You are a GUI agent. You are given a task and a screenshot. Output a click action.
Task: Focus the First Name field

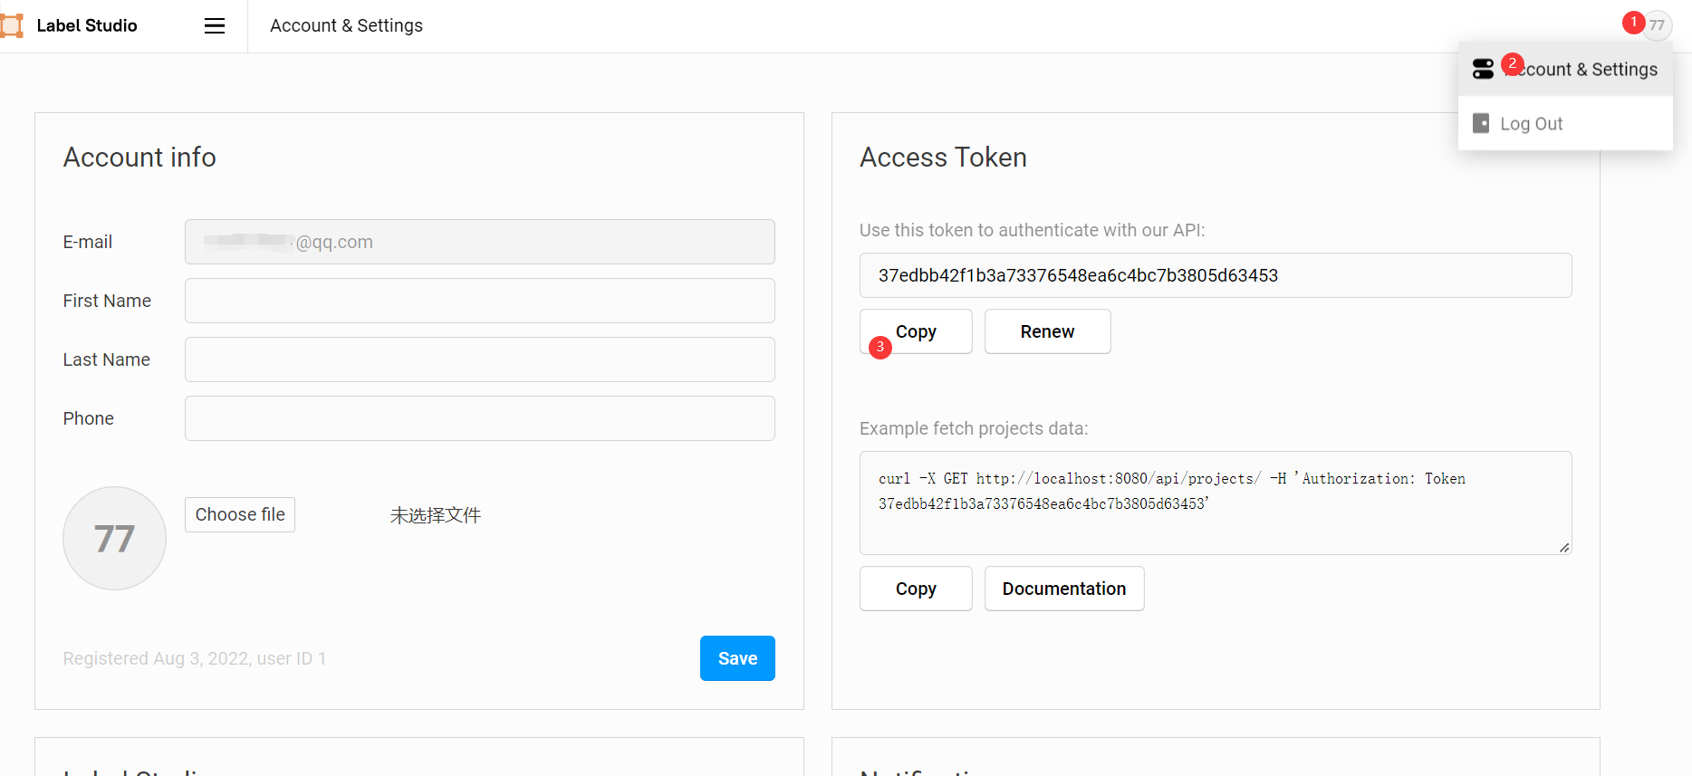(480, 301)
